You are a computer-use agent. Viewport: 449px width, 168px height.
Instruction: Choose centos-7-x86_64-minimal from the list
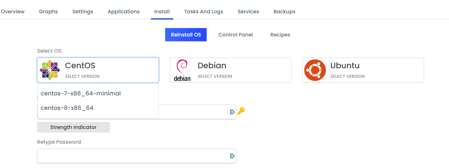[98, 93]
